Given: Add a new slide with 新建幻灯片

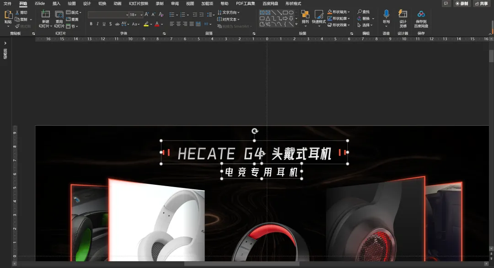Looking at the screenshot, I should click(45, 19).
